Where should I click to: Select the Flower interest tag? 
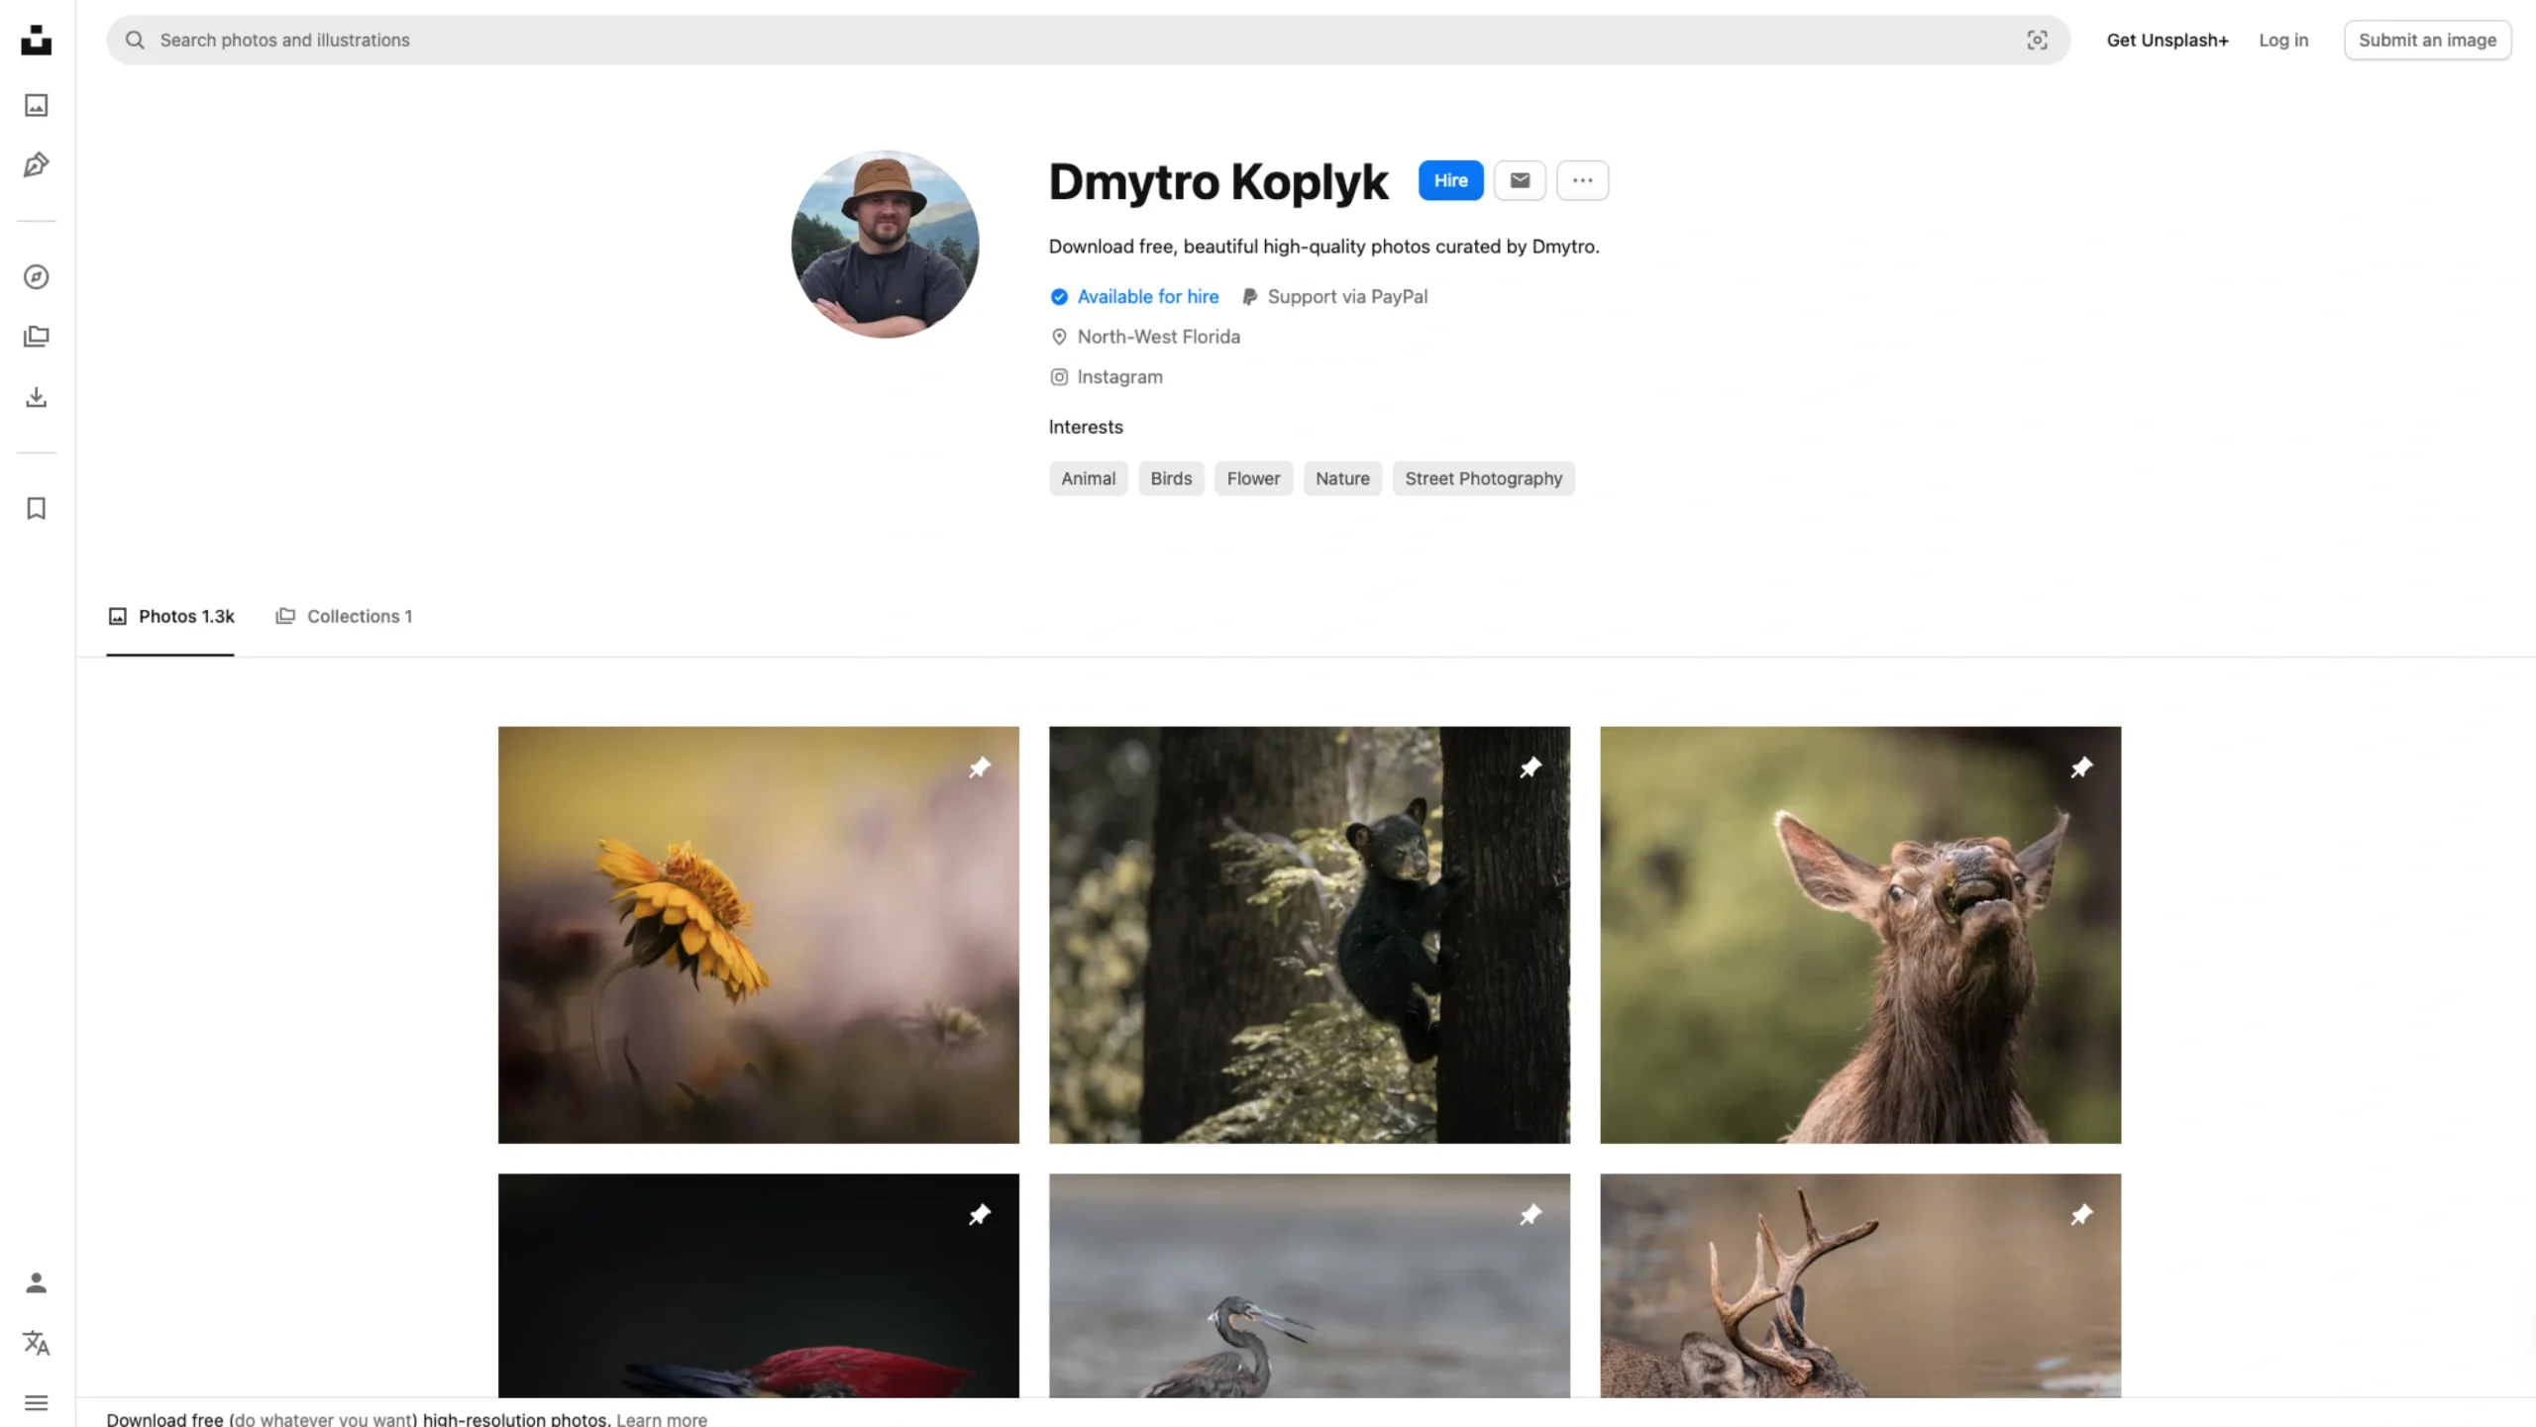(1253, 478)
